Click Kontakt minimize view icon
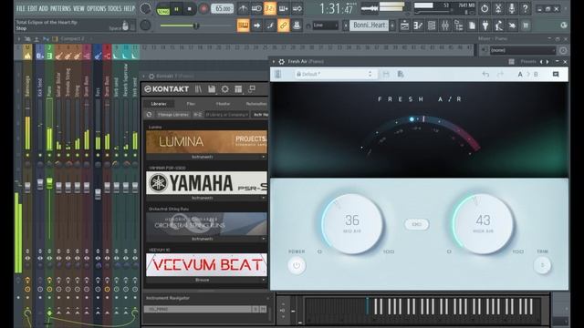The image size is (584, 328). [x=252, y=89]
